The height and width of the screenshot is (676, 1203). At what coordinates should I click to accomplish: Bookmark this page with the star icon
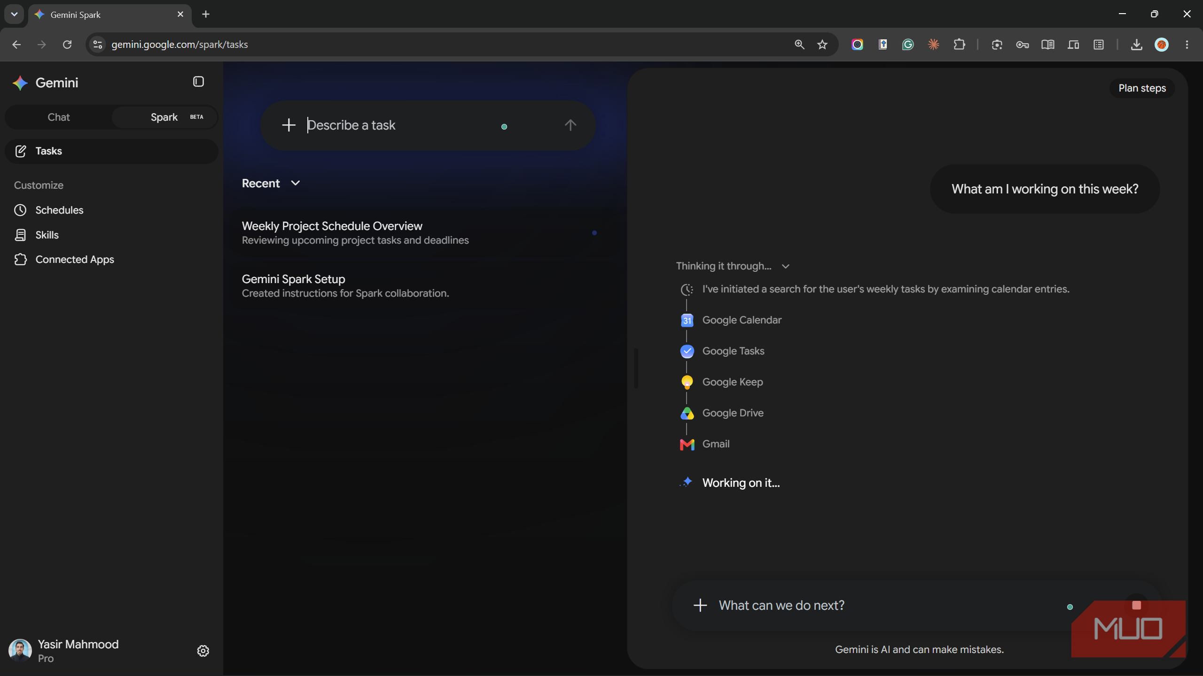coord(822,45)
